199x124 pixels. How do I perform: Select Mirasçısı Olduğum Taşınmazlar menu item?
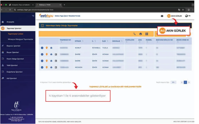click(x=19, y=39)
